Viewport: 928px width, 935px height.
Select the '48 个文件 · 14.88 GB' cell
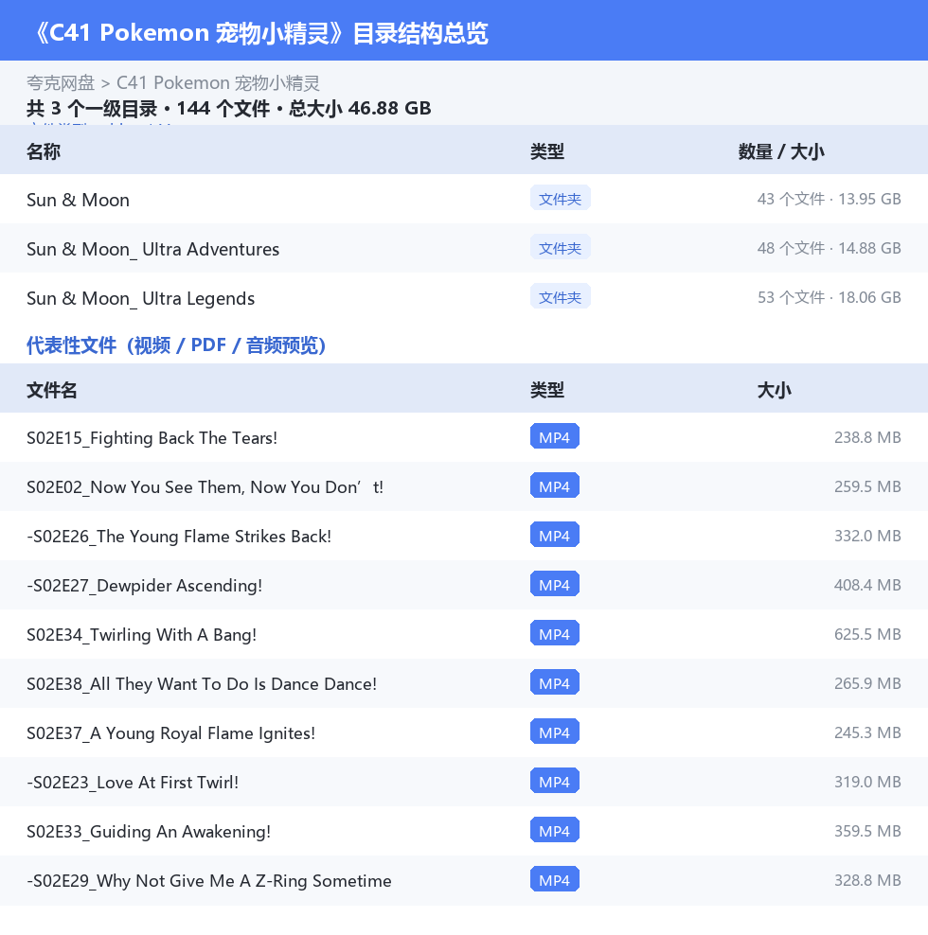[829, 248]
